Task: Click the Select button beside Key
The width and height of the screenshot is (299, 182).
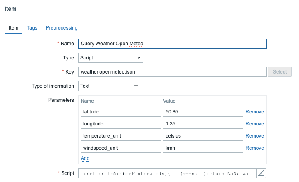Action: click(279, 72)
